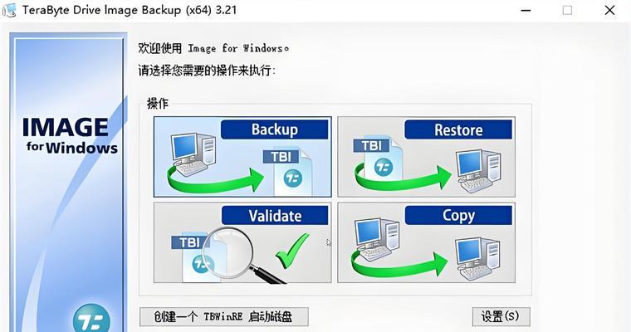Choose the Validate operation tile
631x332 pixels.
pos(242,242)
